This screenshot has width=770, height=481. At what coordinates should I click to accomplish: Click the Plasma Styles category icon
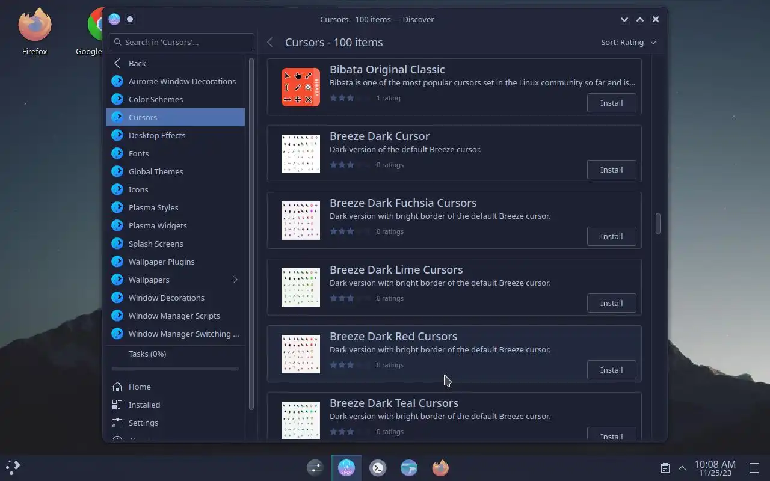tap(117, 207)
